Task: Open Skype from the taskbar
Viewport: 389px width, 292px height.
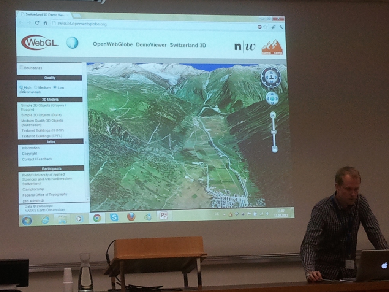Action: click(x=114, y=217)
